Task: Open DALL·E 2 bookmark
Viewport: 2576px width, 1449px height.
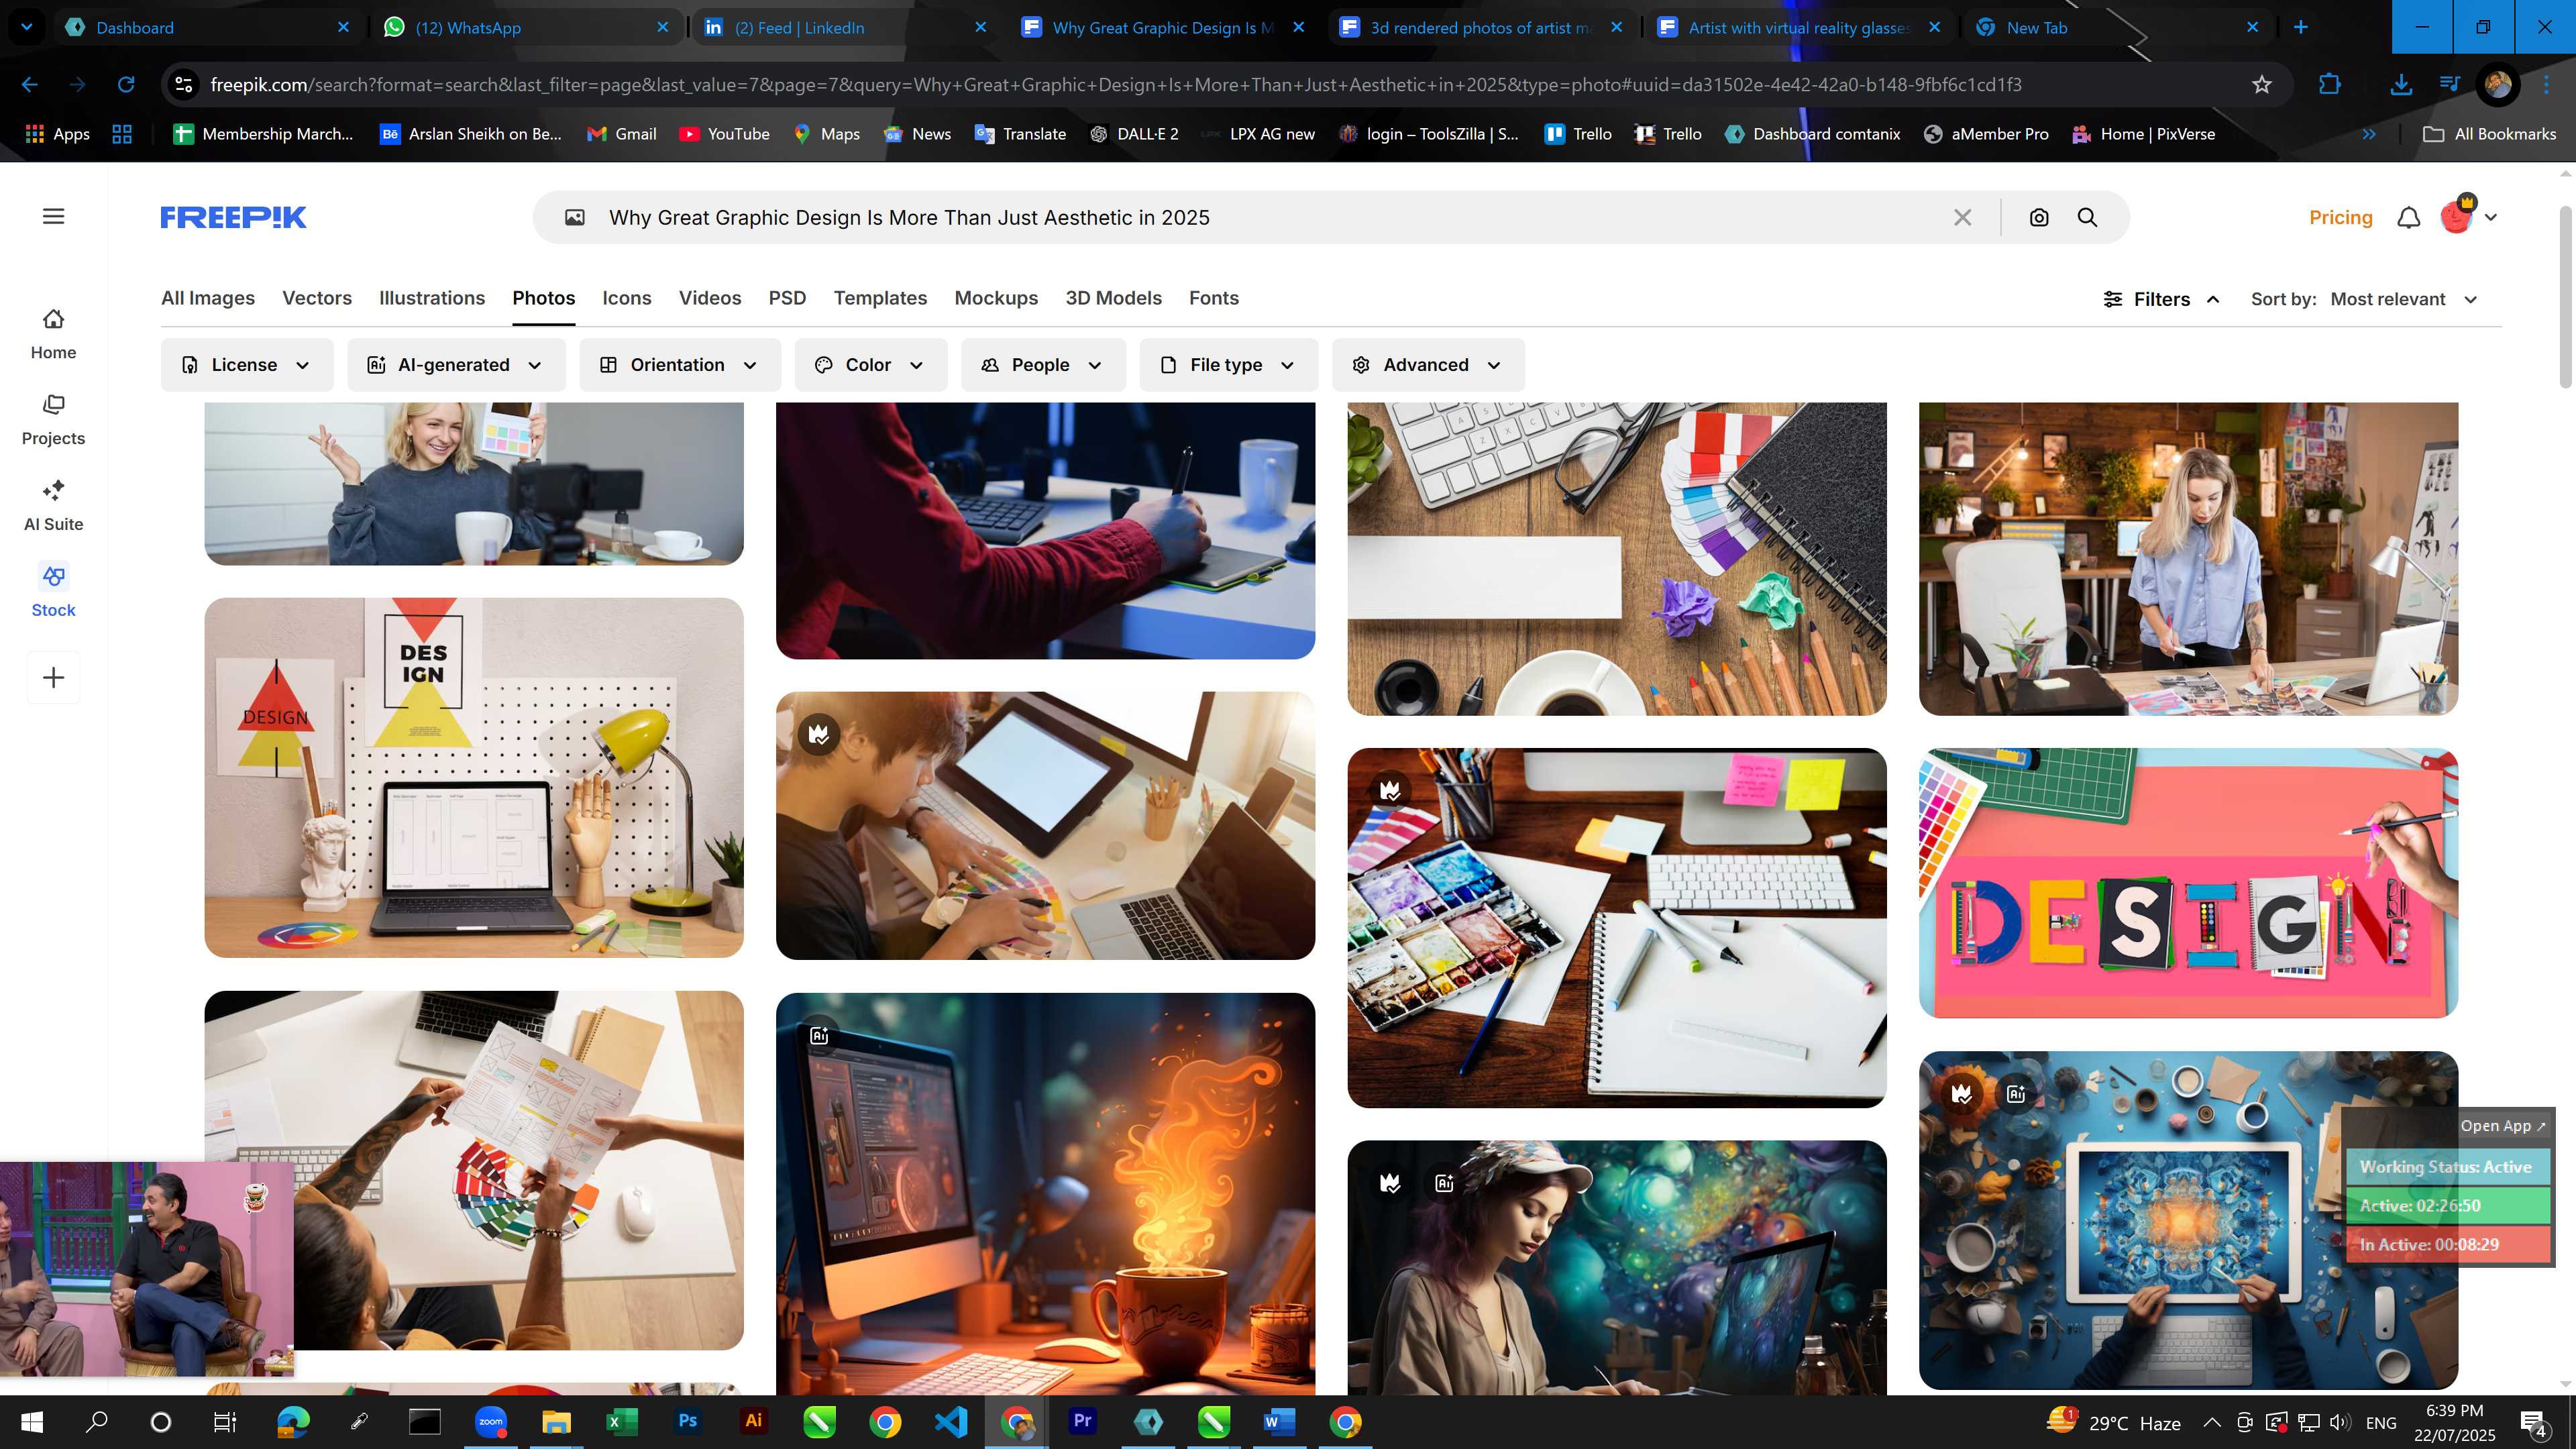Action: 1134,134
